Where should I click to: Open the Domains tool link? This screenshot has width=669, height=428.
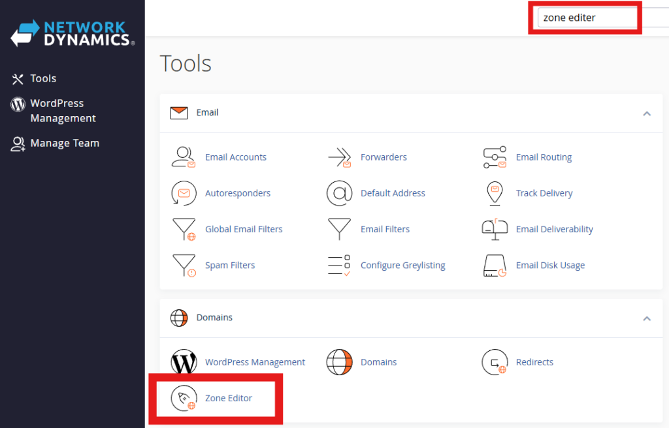click(x=378, y=362)
